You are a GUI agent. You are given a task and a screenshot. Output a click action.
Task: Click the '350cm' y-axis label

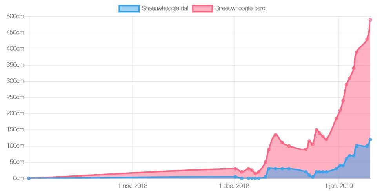point(16,65)
